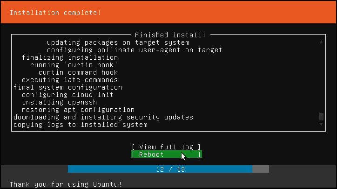
Task: Select 'downloading and installing security updates' line
Action: click(x=103, y=117)
